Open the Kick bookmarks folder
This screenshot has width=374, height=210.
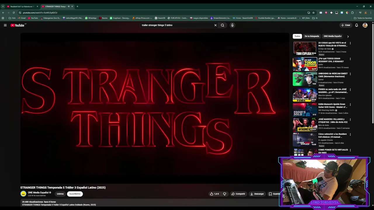coord(12,18)
